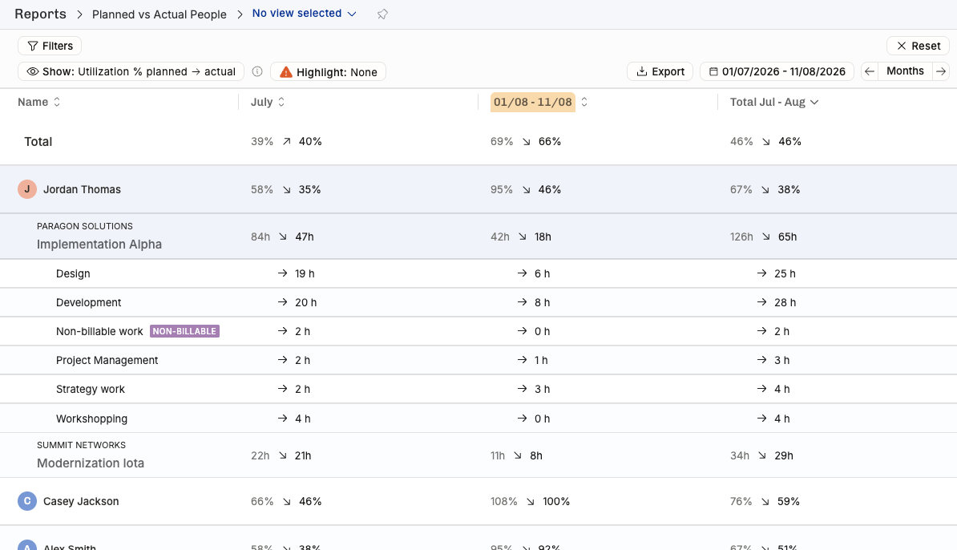Open the Filters button
Image resolution: width=957 pixels, height=550 pixels.
point(50,46)
